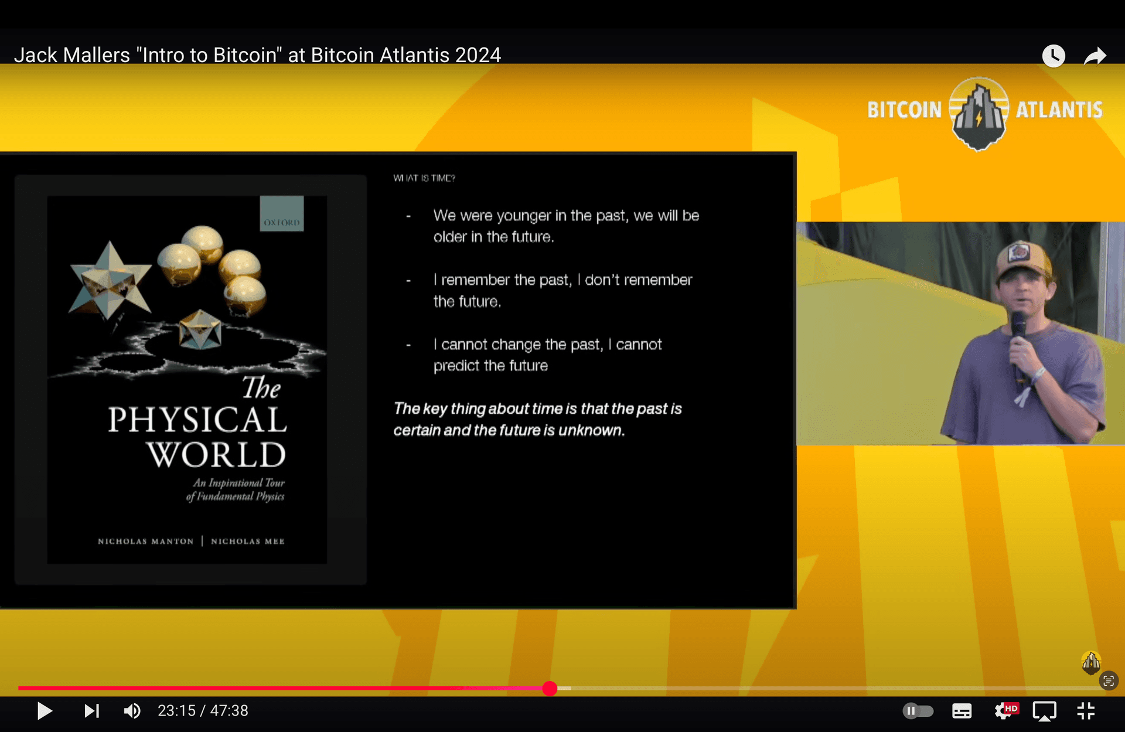Seek to unplayed gray portion of progress bar
Image resolution: width=1125 pixels, height=732 pixels.
[x=820, y=689]
